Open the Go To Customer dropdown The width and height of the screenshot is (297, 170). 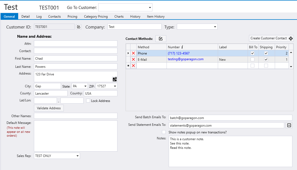[150, 8]
